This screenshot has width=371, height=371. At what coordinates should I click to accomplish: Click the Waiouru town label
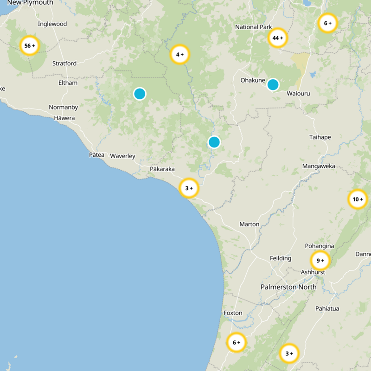coord(298,94)
